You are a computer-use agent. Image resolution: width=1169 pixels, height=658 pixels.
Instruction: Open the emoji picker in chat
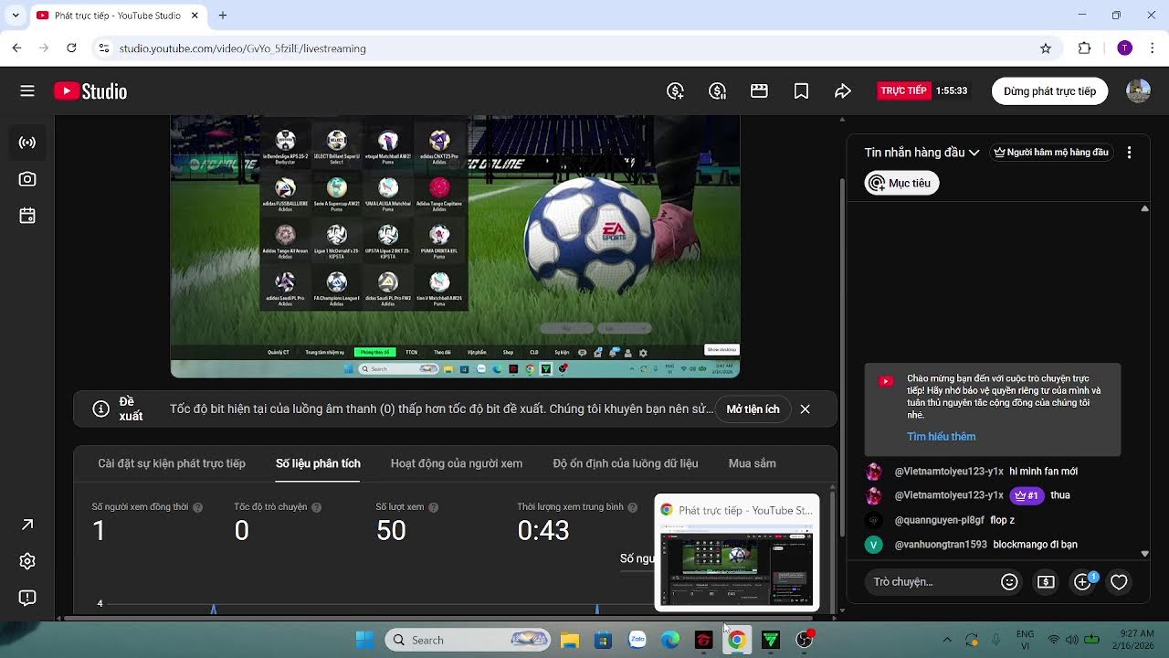click(1009, 582)
